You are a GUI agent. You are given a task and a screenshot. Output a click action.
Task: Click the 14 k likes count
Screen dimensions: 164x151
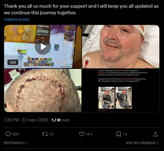(x=89, y=134)
